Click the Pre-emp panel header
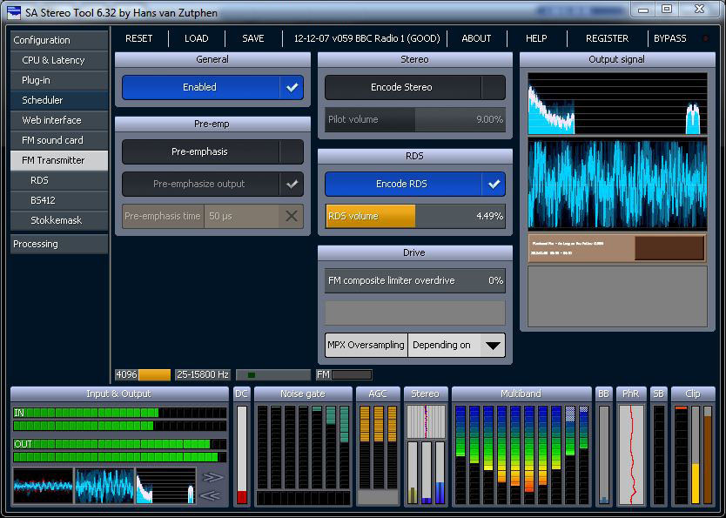 (212, 124)
